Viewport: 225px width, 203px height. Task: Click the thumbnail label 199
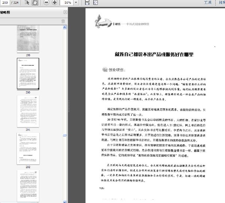tap(28, 55)
